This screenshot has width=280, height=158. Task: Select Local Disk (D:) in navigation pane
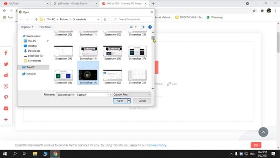(x=35, y=56)
